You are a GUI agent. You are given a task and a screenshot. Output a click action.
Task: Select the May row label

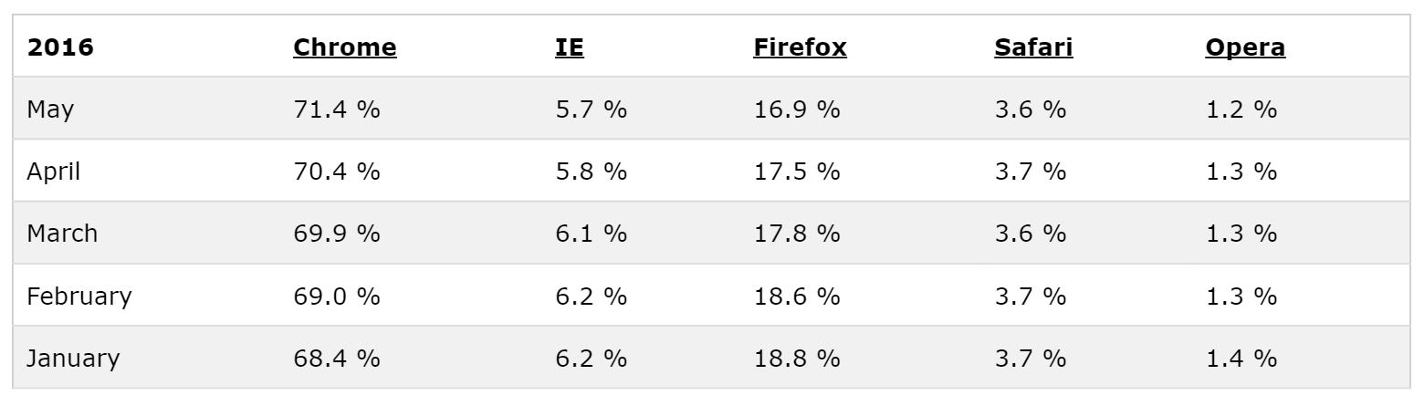[50, 109]
